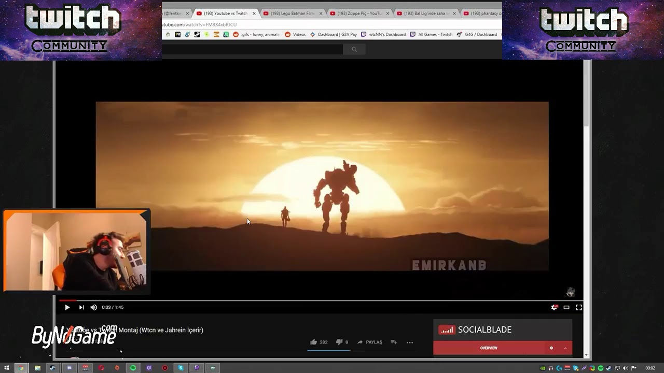
Task: Mute the video with the volume icon
Action: pyautogui.click(x=93, y=307)
